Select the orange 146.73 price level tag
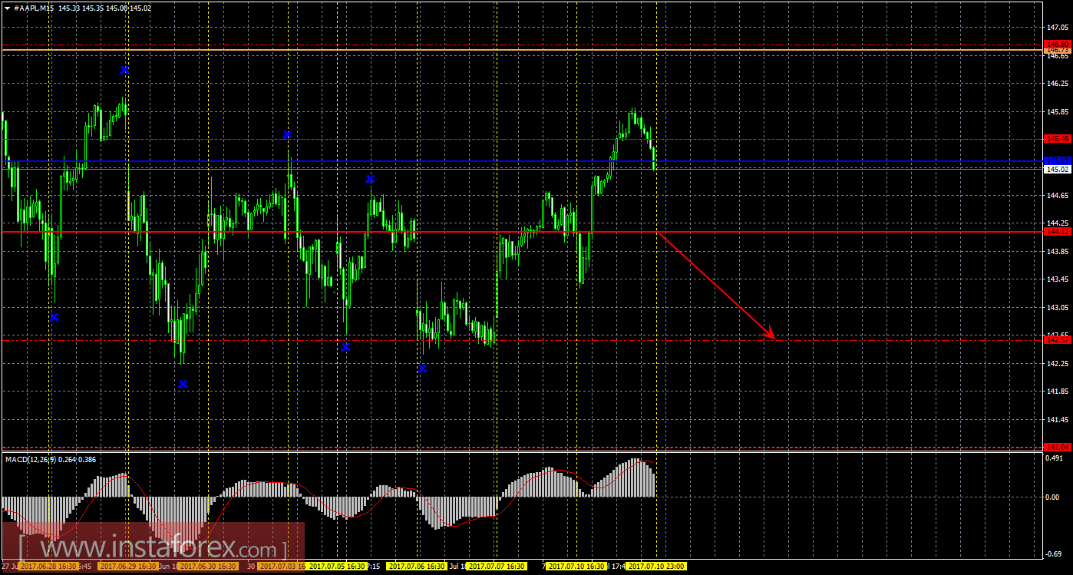The height and width of the screenshot is (575, 1073). 1057,50
